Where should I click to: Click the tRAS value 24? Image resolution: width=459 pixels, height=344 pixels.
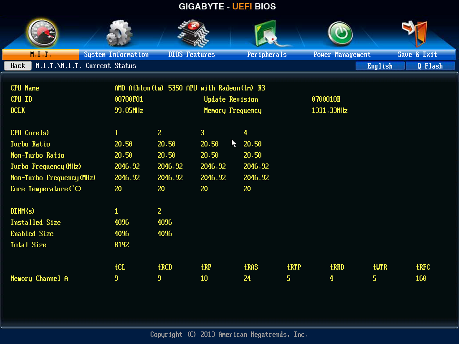coord(247,278)
